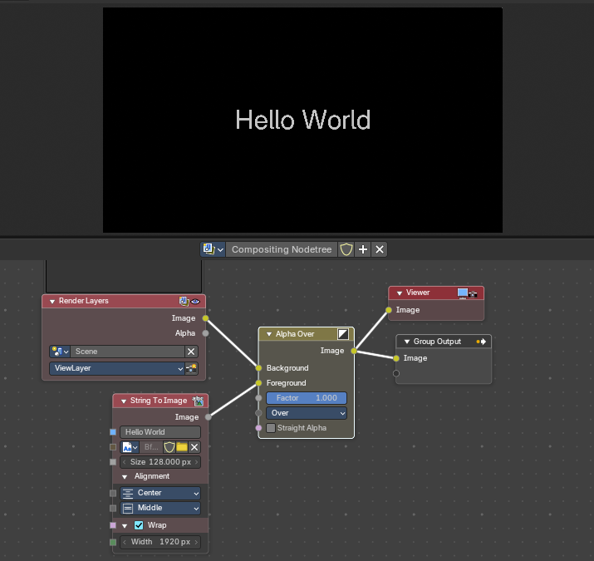Screen dimensions: 594x561
Task: Click the pink Wrap boolean socket
Action: tap(113, 525)
